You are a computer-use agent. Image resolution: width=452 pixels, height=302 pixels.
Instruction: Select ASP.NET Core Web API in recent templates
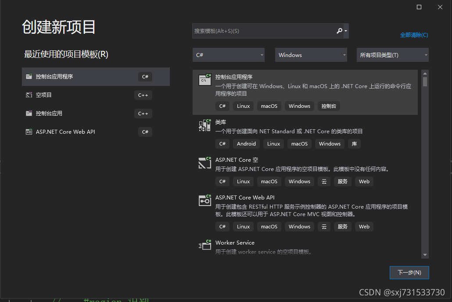click(x=96, y=132)
